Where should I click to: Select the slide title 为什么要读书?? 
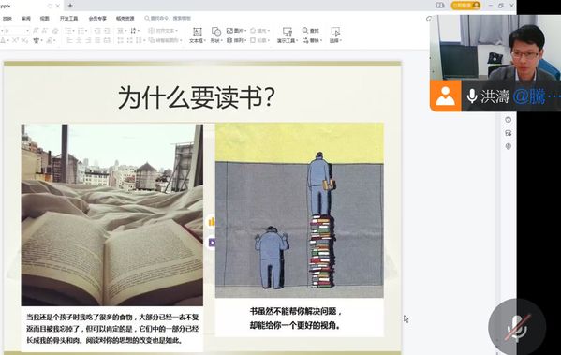(197, 97)
